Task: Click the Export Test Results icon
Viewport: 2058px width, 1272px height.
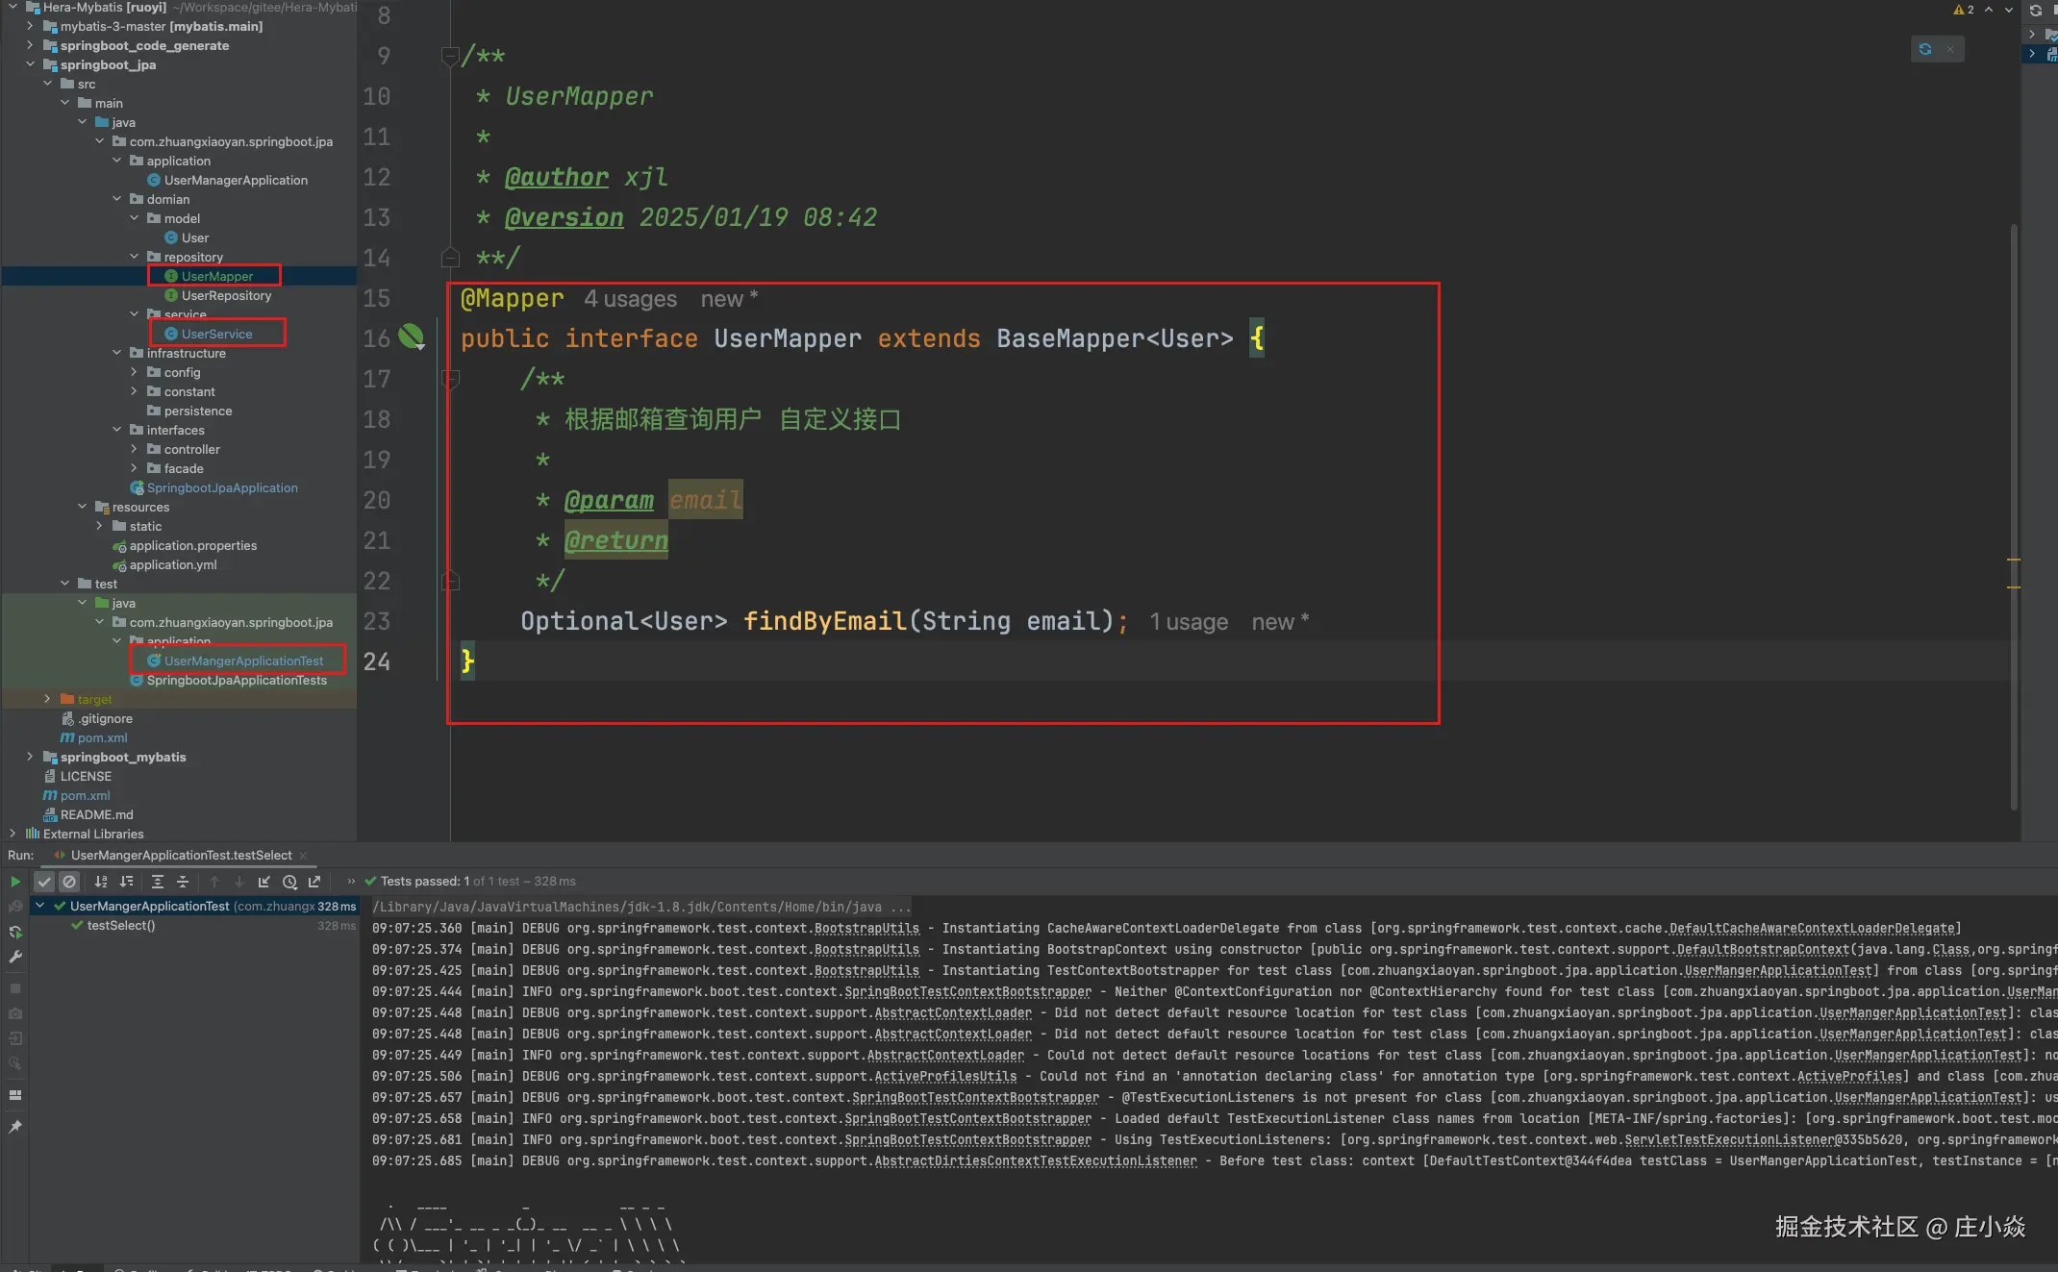Action: (x=314, y=882)
